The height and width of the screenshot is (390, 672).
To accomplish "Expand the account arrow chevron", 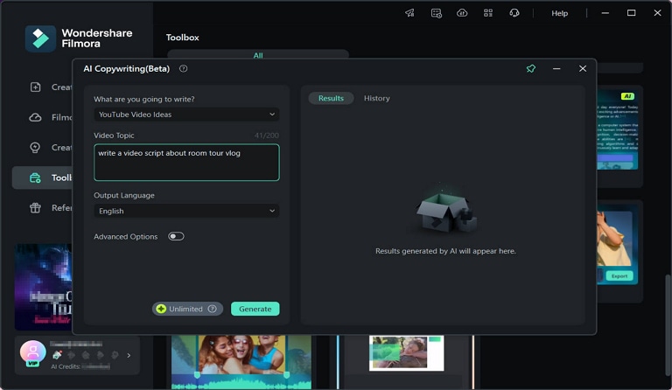I will pyautogui.click(x=129, y=355).
